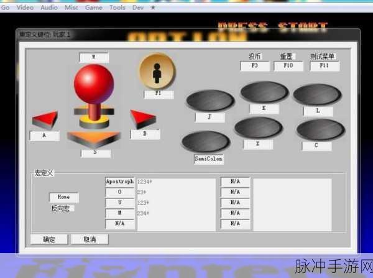373x278 pixels.
Task: Confirm with the 确定 button
Action: point(49,239)
